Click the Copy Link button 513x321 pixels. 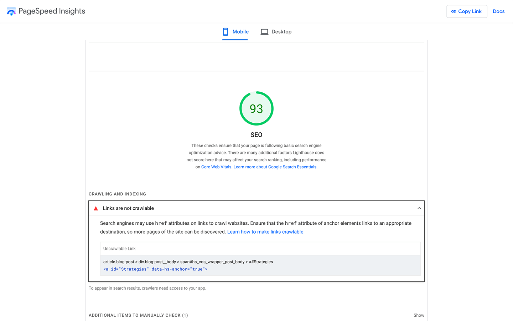[467, 11]
